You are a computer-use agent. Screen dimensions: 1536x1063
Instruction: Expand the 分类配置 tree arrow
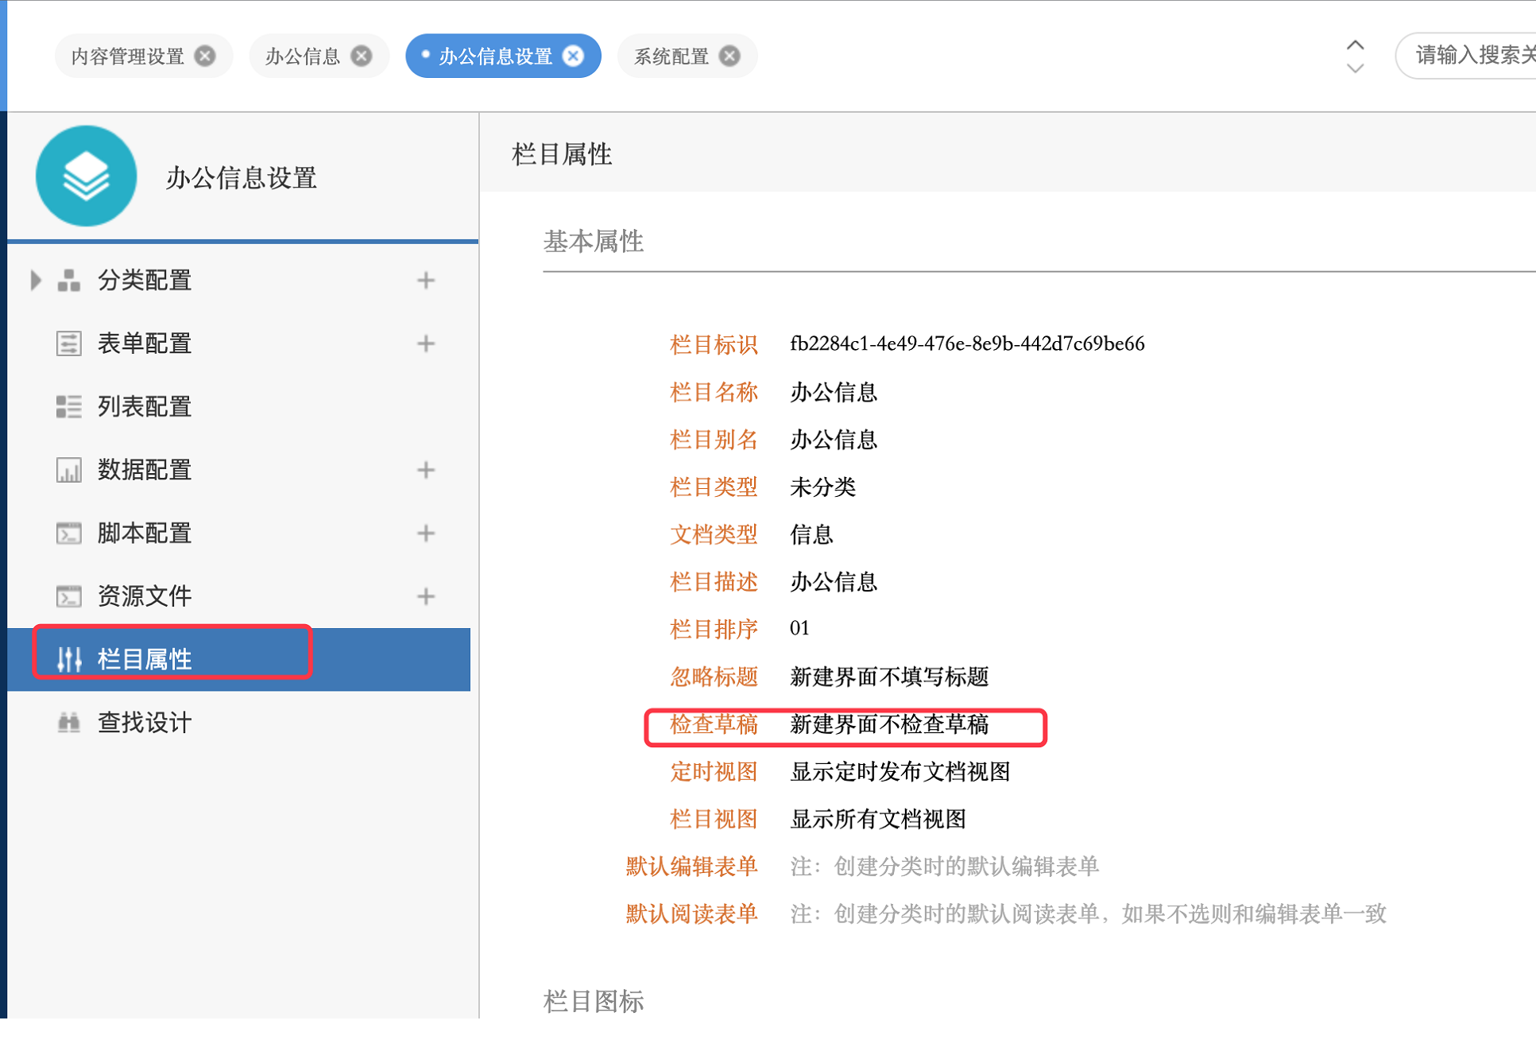[35, 280]
